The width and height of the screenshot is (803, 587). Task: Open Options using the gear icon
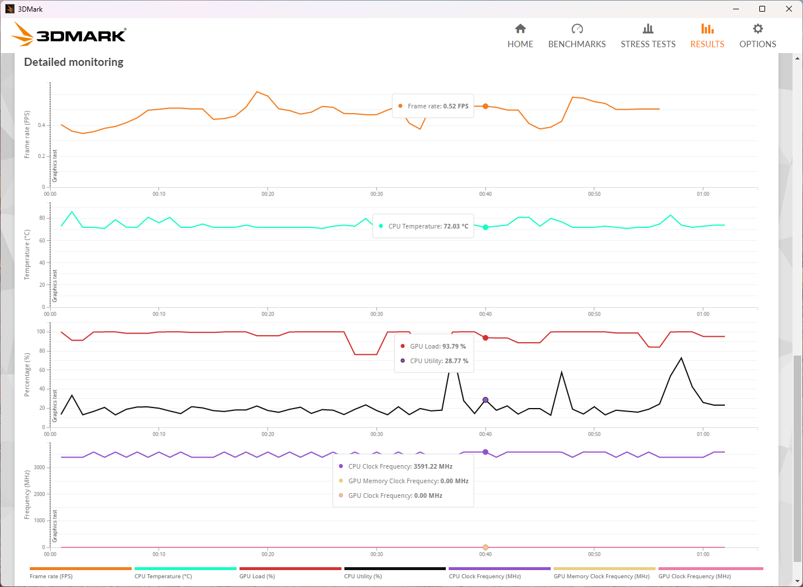tap(758, 29)
